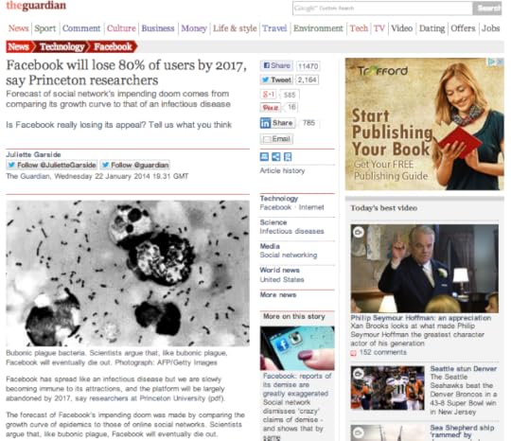Follow @guardian on Twitter
This screenshot has width=511, height=441.
135,165
